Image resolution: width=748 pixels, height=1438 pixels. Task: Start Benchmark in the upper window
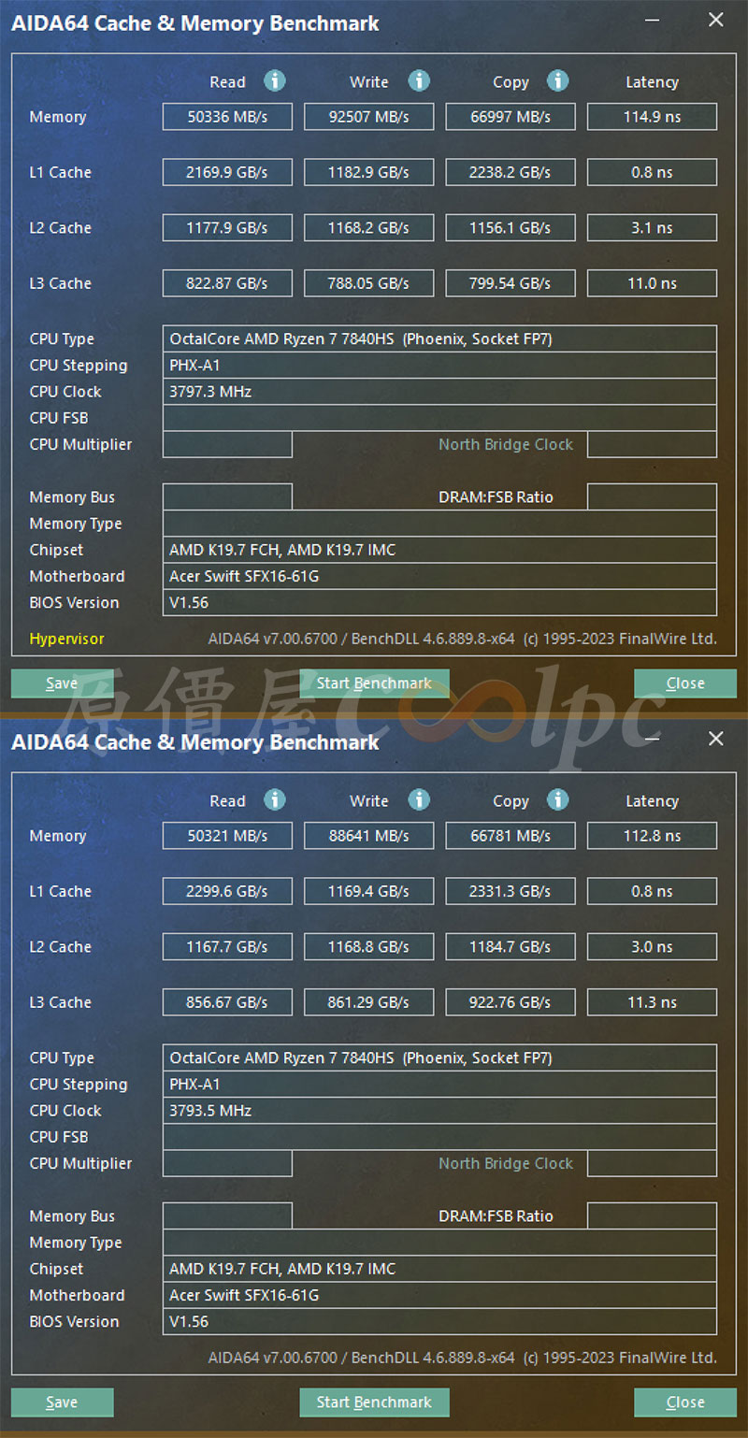coord(374,683)
